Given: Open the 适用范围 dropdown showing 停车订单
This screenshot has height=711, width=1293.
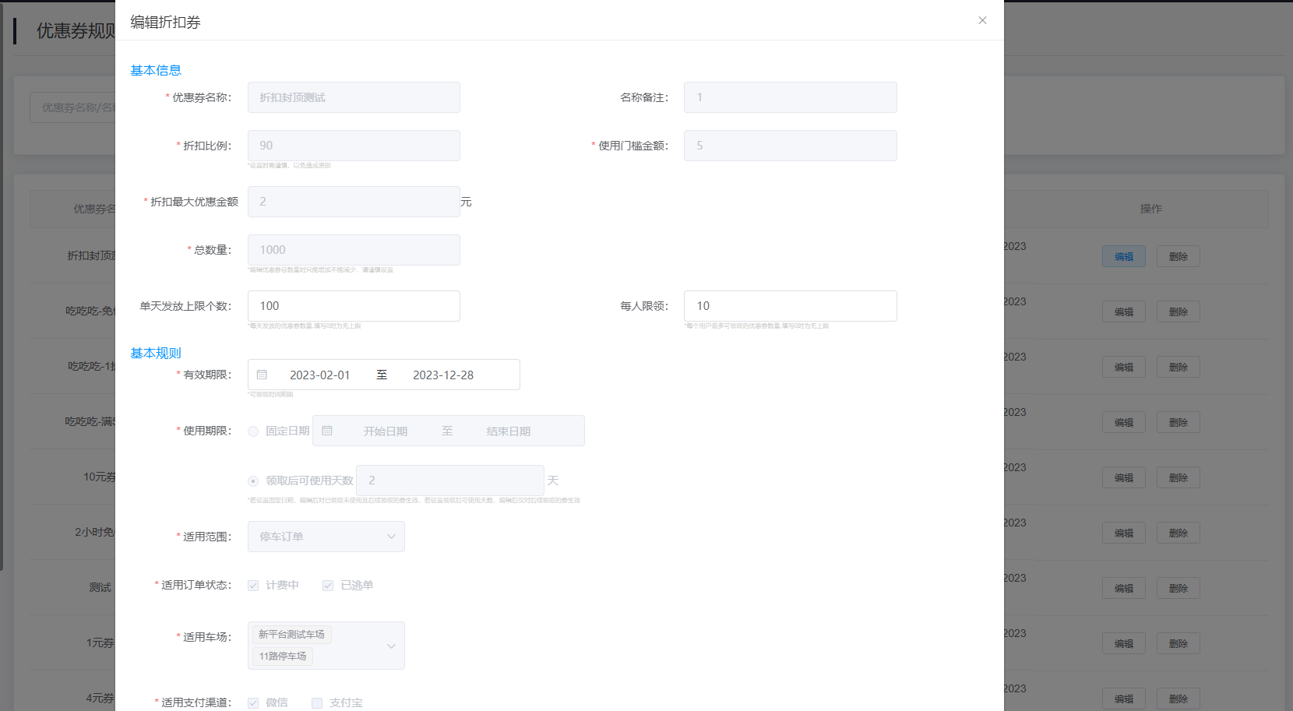Looking at the screenshot, I should [x=326, y=537].
